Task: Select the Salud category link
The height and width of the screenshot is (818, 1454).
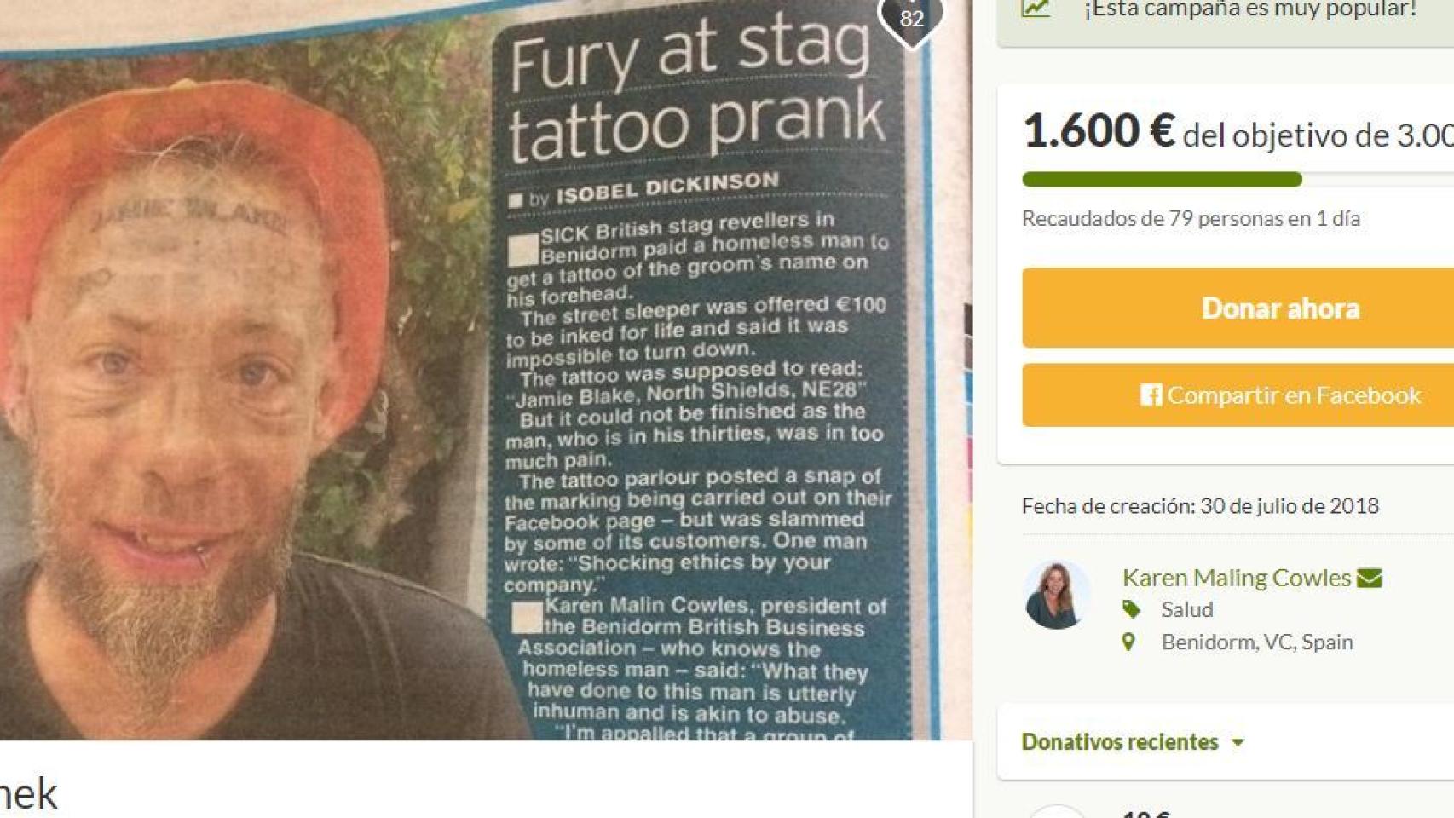Action: 1187,609
